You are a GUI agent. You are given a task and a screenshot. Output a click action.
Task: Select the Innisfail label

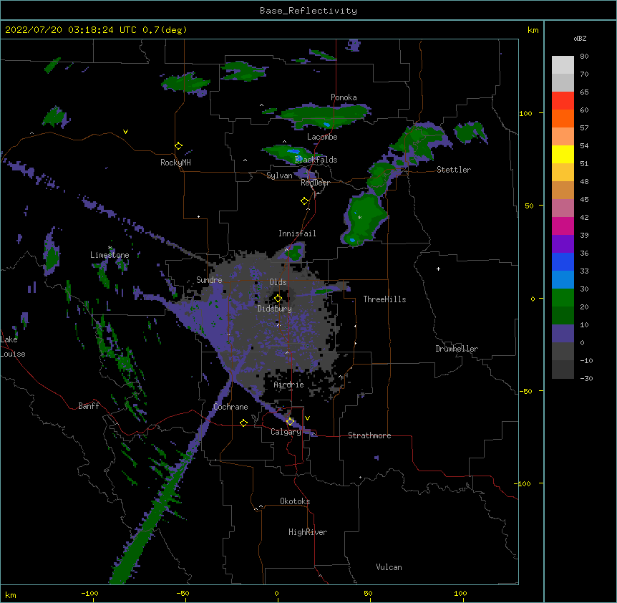tap(297, 233)
